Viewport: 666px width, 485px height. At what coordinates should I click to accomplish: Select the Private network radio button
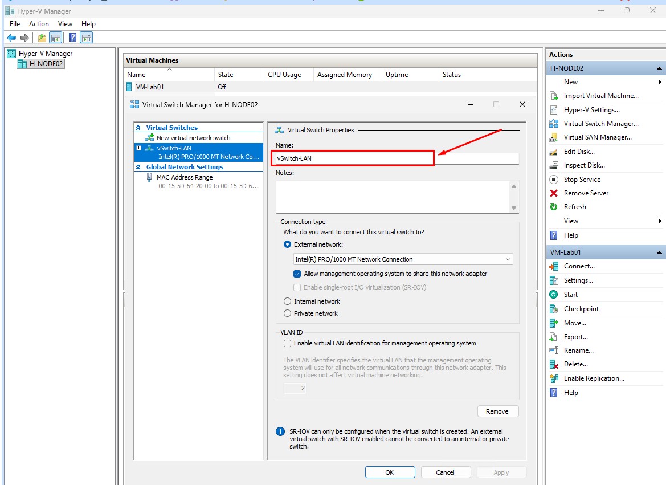[287, 313]
